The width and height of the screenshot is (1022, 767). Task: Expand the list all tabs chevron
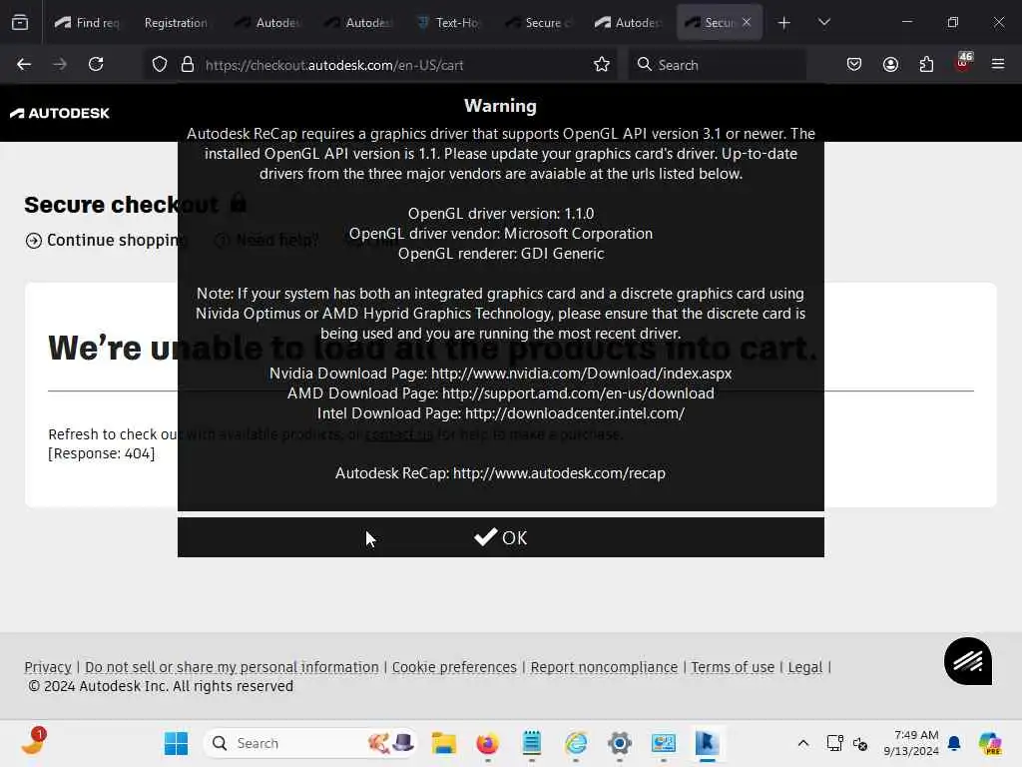(x=823, y=22)
